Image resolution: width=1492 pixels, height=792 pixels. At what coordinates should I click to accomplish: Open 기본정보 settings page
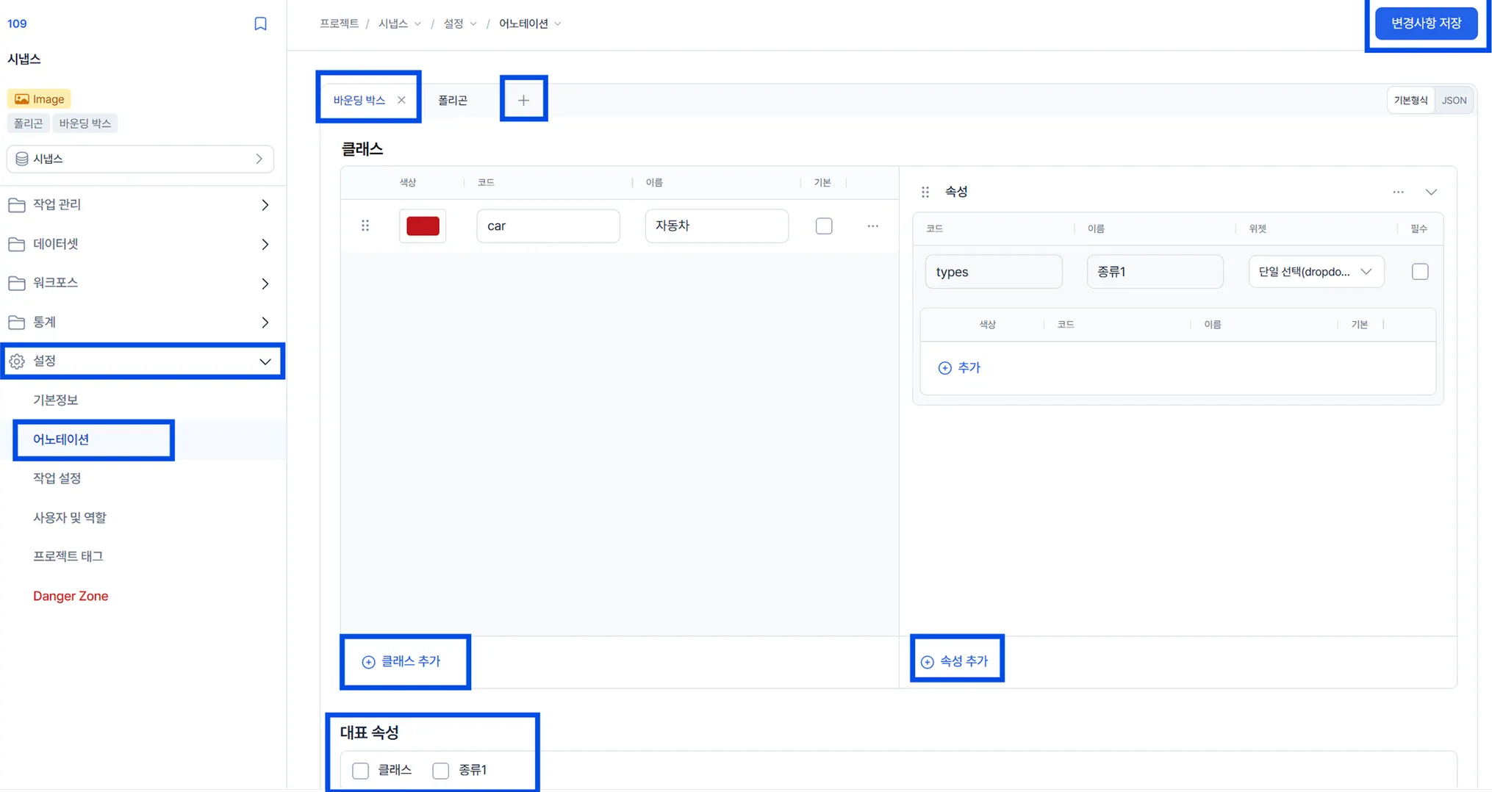55,400
